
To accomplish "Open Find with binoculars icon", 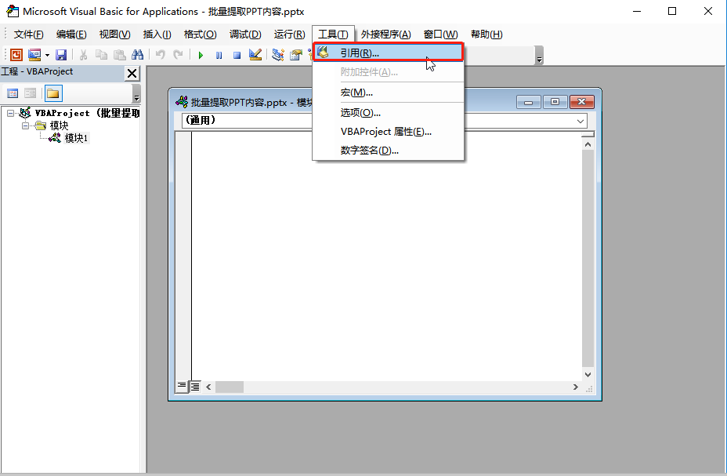I will (137, 55).
